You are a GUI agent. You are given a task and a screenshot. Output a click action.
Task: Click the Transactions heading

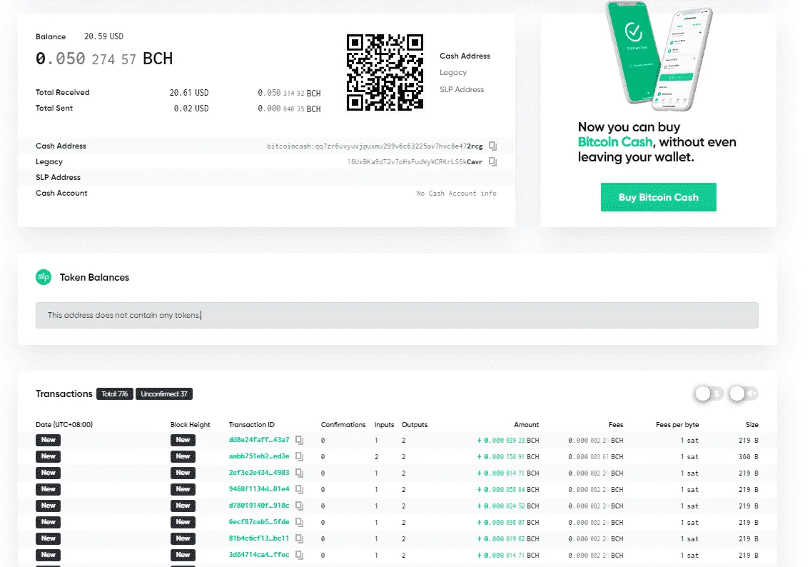(x=64, y=394)
